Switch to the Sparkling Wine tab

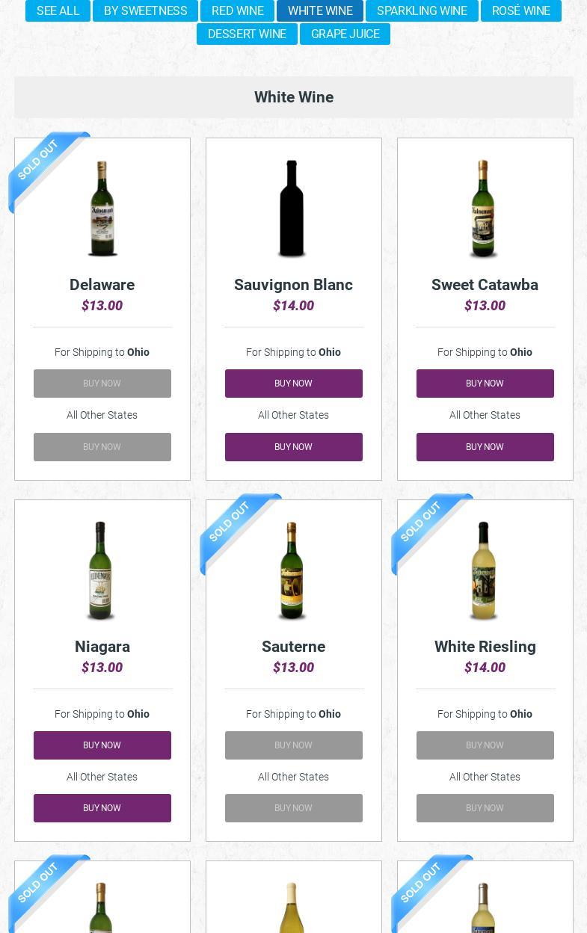point(422,11)
